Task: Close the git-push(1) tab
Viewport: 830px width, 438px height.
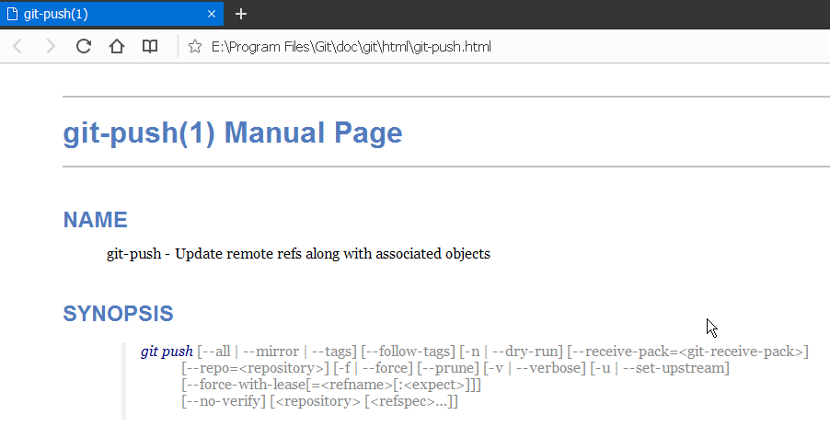Action: click(x=212, y=14)
